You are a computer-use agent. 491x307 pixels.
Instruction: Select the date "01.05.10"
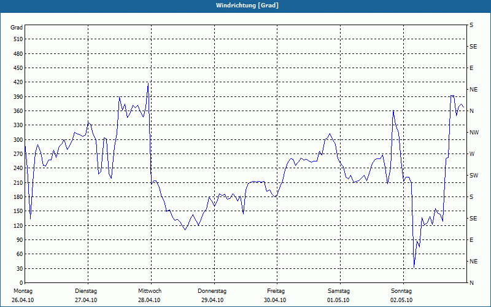click(x=338, y=300)
